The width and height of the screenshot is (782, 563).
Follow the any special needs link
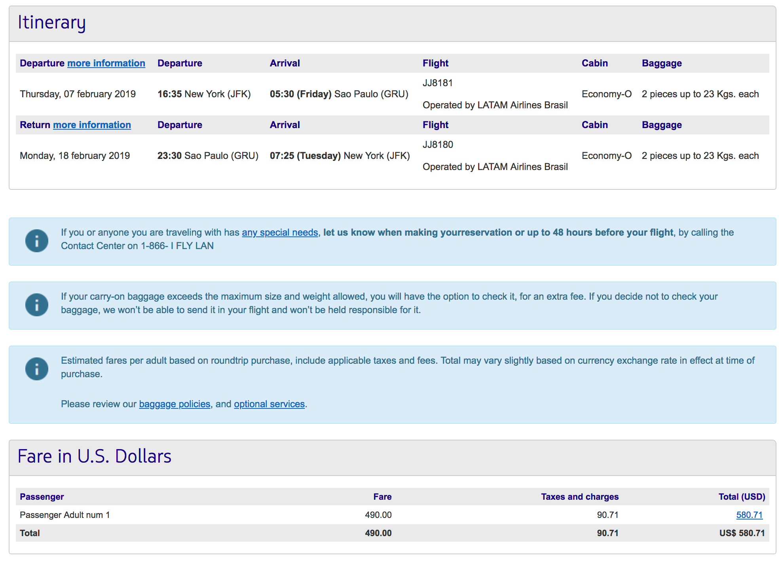pyautogui.click(x=280, y=232)
